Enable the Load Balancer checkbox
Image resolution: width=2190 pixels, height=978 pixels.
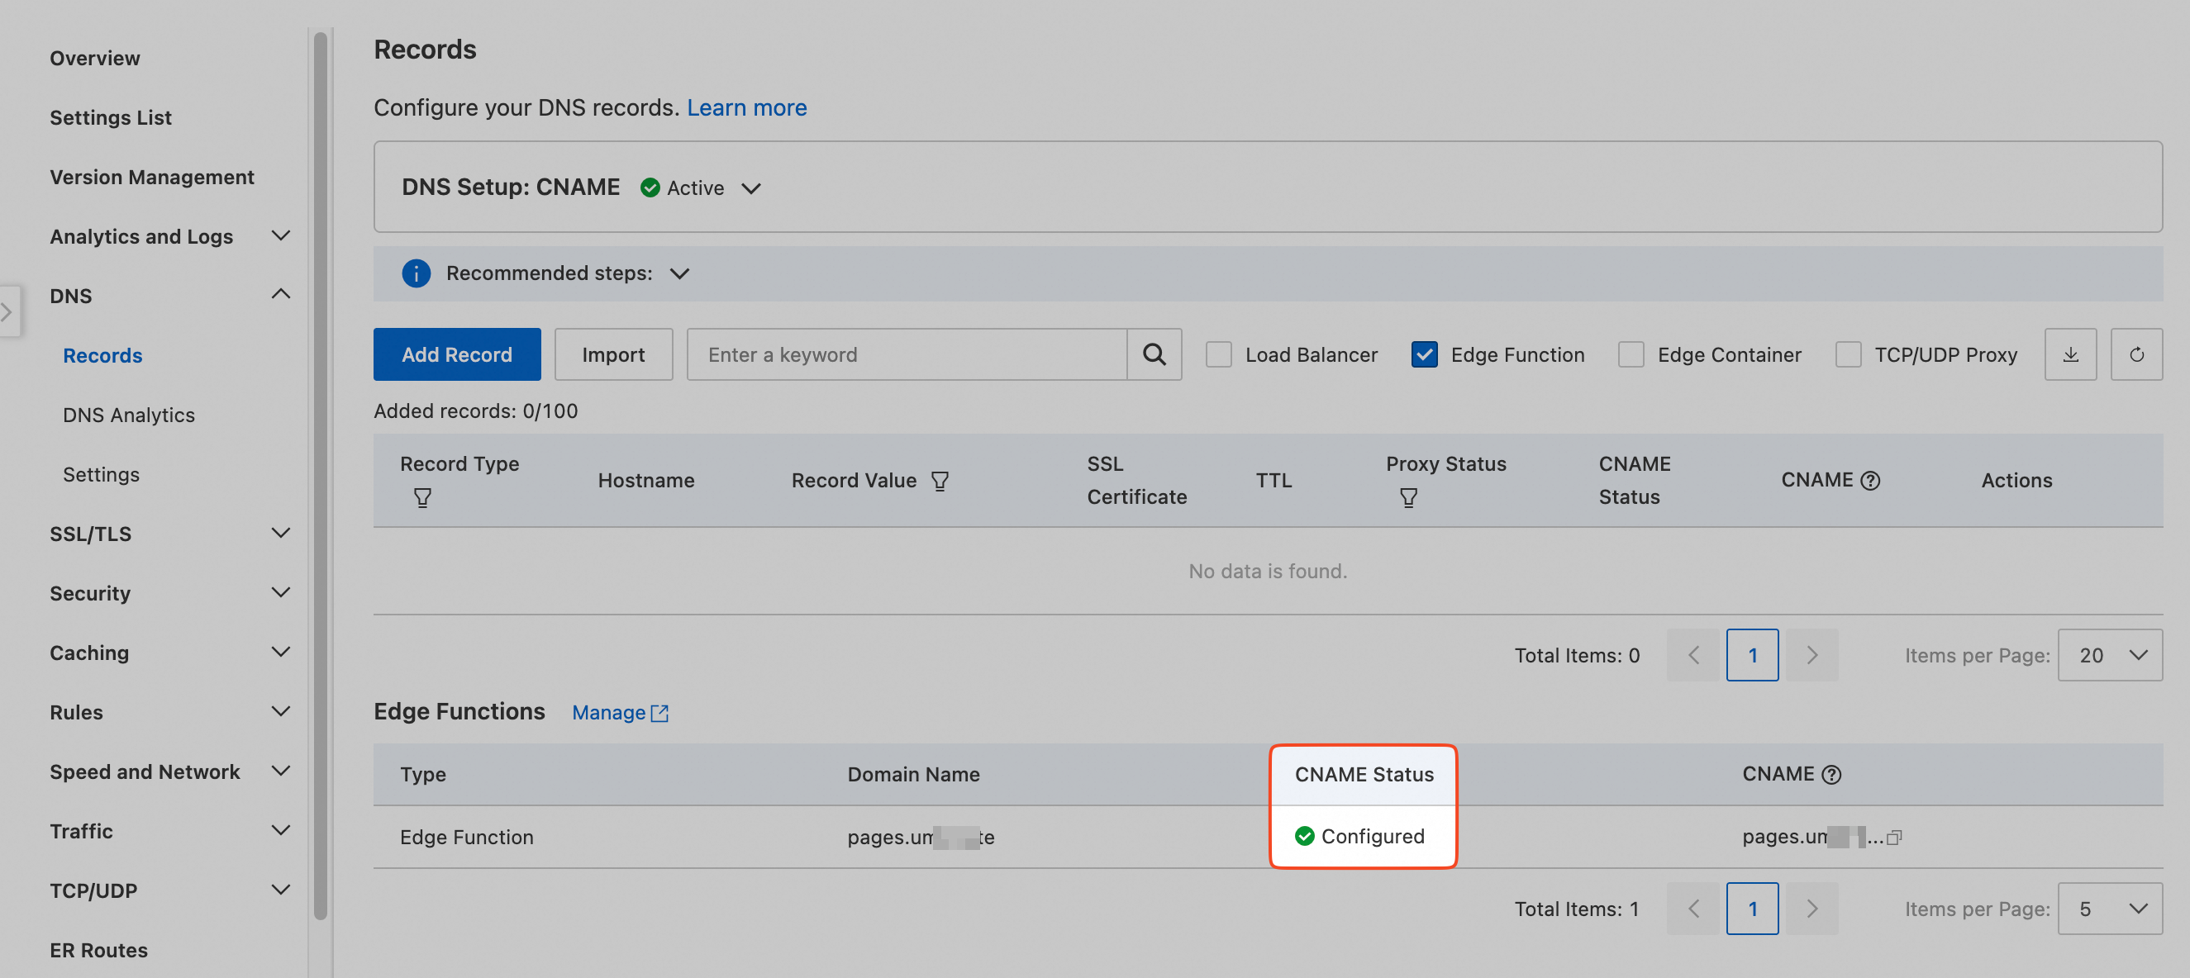[1218, 354]
